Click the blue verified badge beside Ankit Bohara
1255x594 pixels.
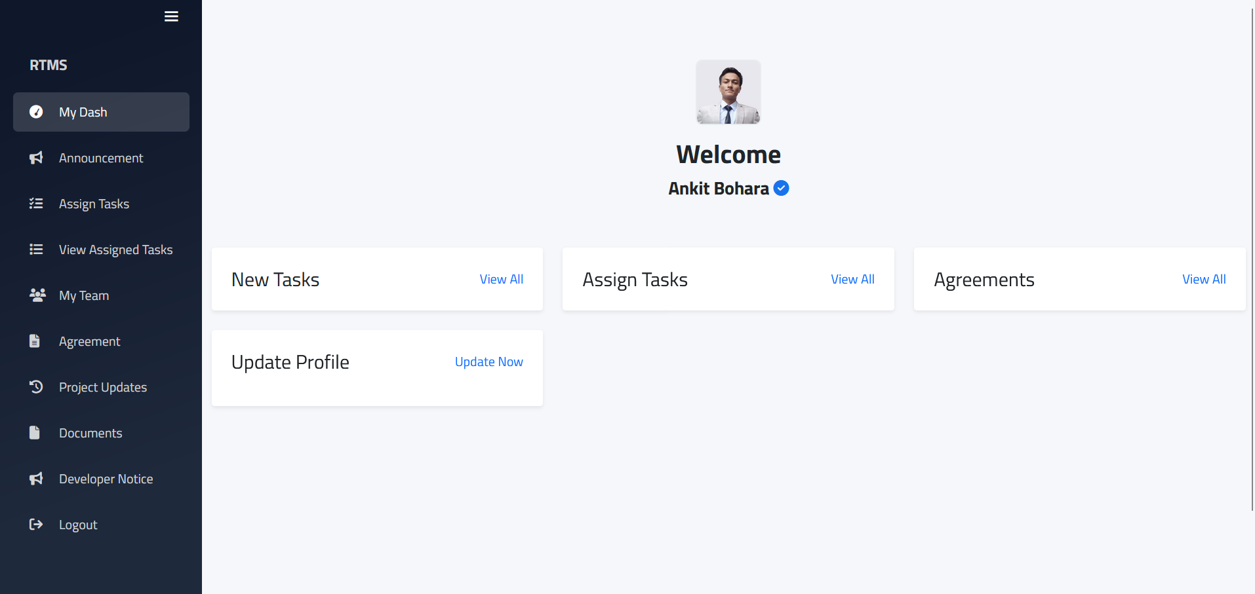pos(781,189)
